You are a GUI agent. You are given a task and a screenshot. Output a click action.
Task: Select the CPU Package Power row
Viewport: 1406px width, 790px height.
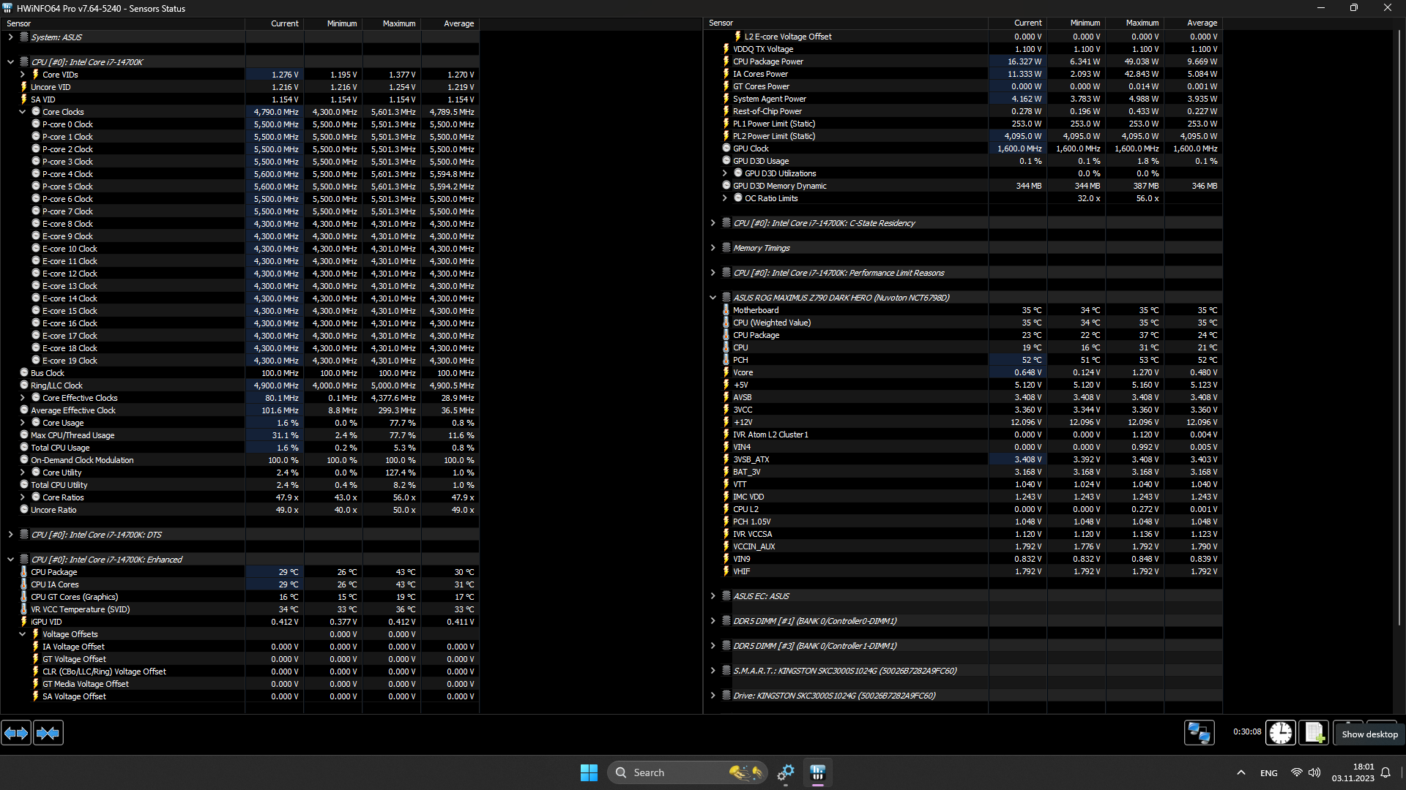(x=768, y=61)
